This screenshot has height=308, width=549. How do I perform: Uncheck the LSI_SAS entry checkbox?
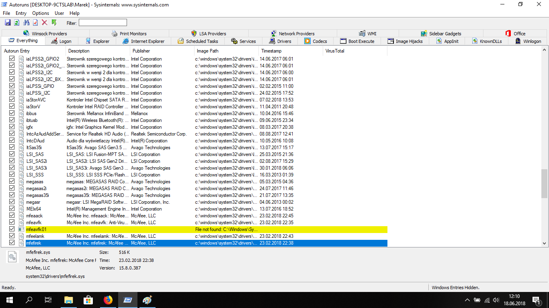[12, 154]
